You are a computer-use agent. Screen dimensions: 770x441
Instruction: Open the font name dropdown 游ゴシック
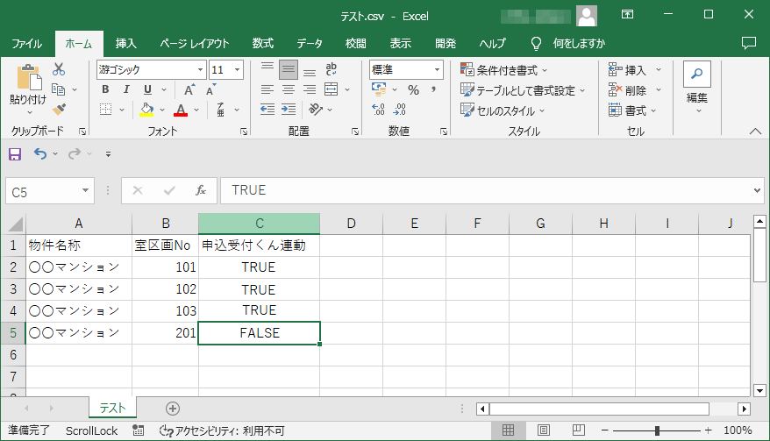point(151,69)
